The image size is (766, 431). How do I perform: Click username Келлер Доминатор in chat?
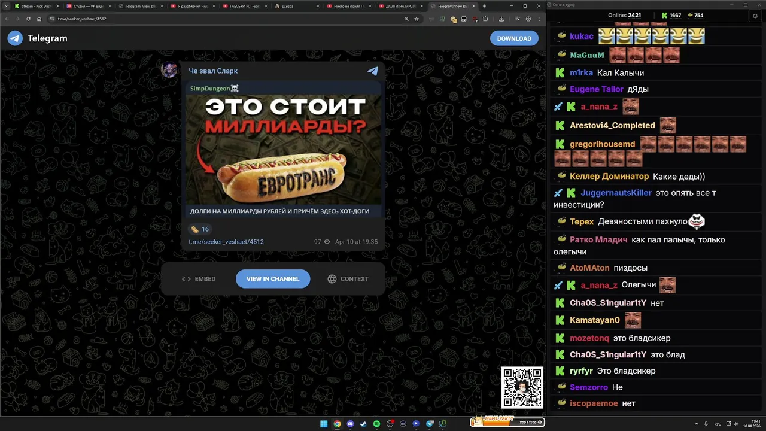point(609,177)
